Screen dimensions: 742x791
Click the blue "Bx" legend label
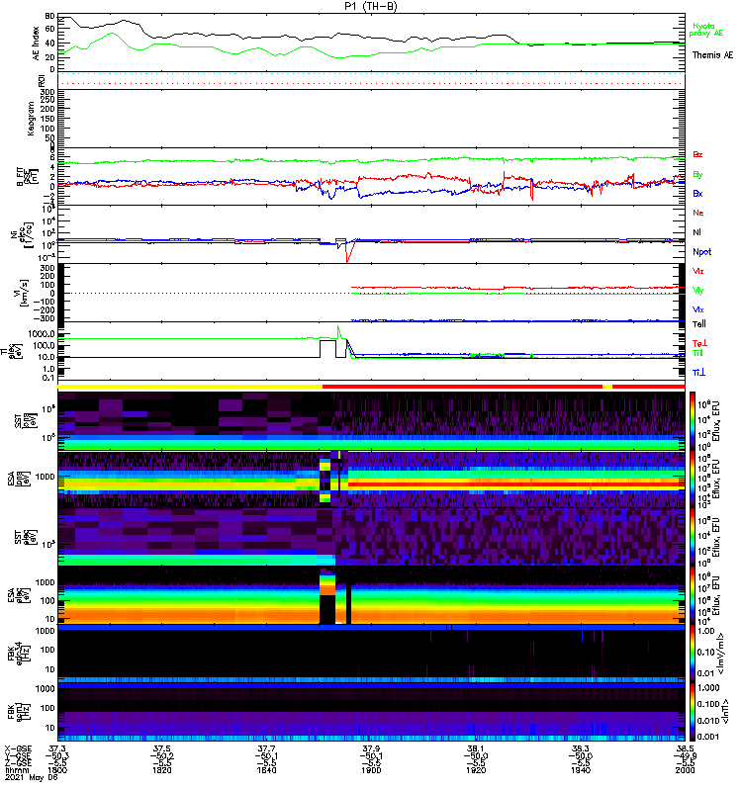click(697, 193)
